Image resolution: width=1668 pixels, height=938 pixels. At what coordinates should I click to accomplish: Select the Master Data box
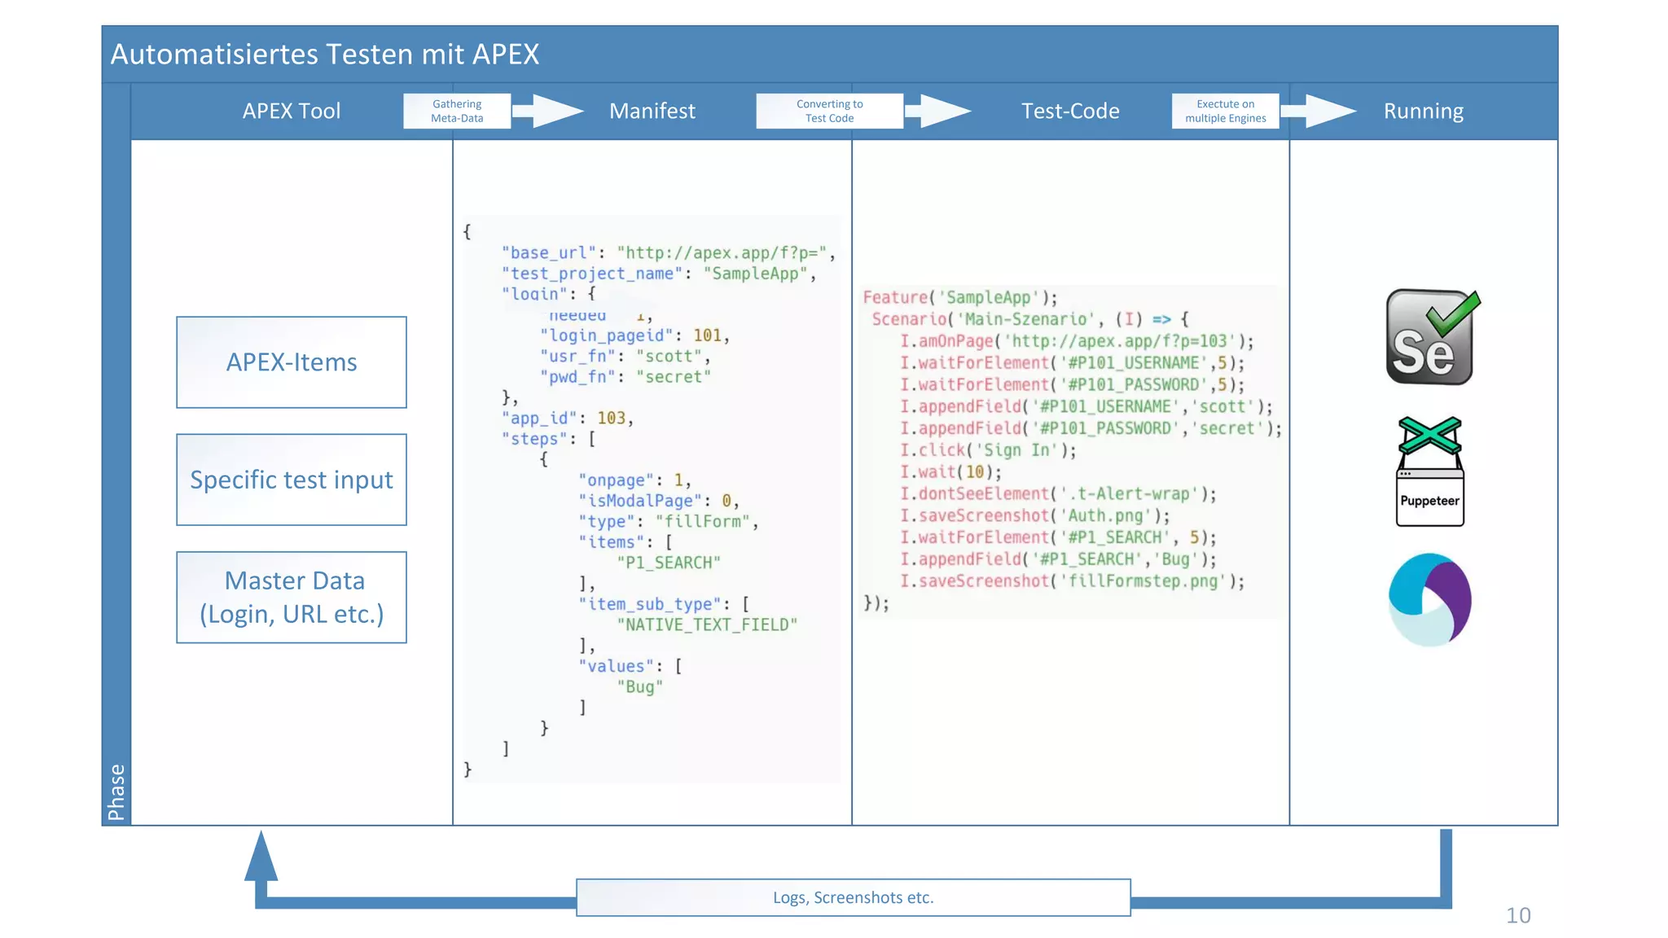click(292, 597)
